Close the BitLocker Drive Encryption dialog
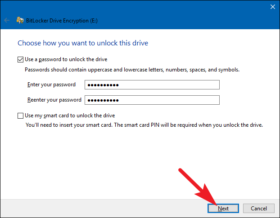This screenshot has height=218, width=280. click(272, 7)
